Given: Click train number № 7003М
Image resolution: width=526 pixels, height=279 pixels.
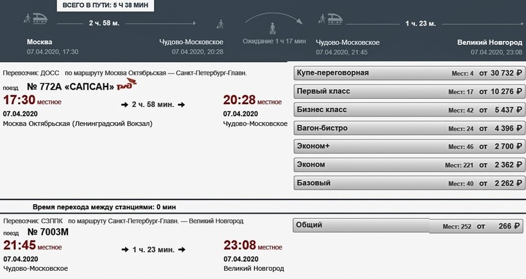Looking at the screenshot, I should pyautogui.click(x=48, y=232).
